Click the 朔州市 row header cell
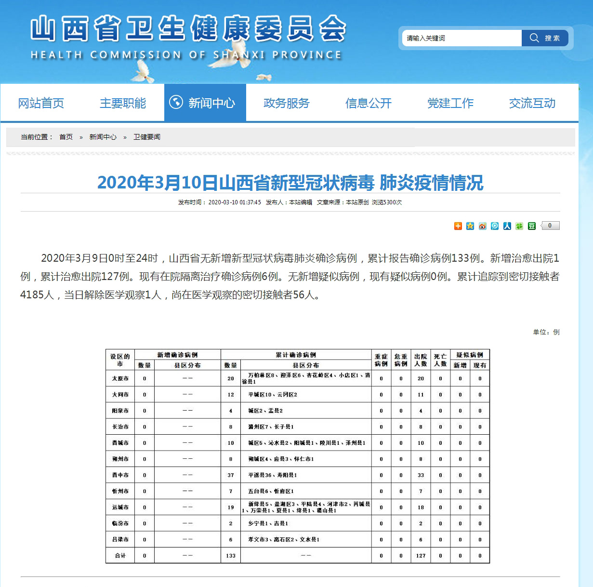The image size is (593, 587). point(120,459)
